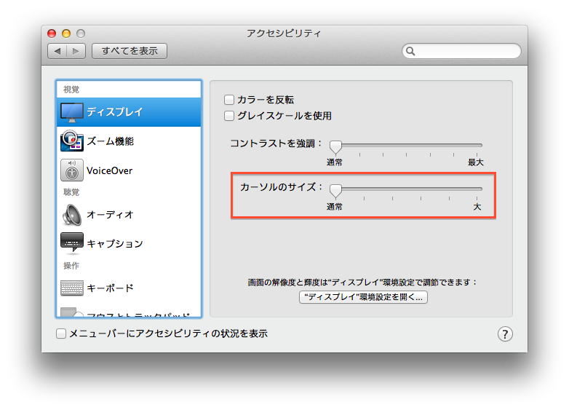Viewport: 569px width, 410px height.
Task: Select the キャプション captions icon
Action: point(72,243)
